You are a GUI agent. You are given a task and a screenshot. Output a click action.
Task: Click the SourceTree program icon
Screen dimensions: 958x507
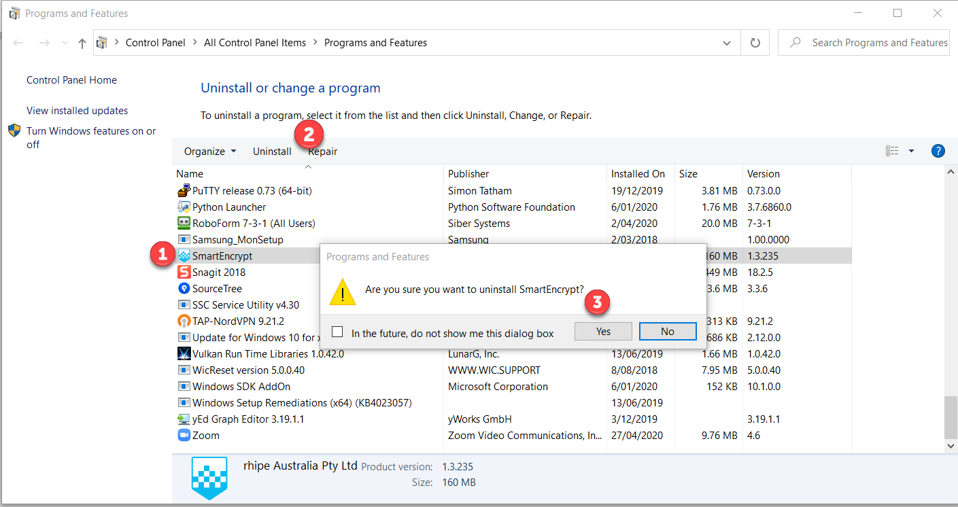point(184,289)
